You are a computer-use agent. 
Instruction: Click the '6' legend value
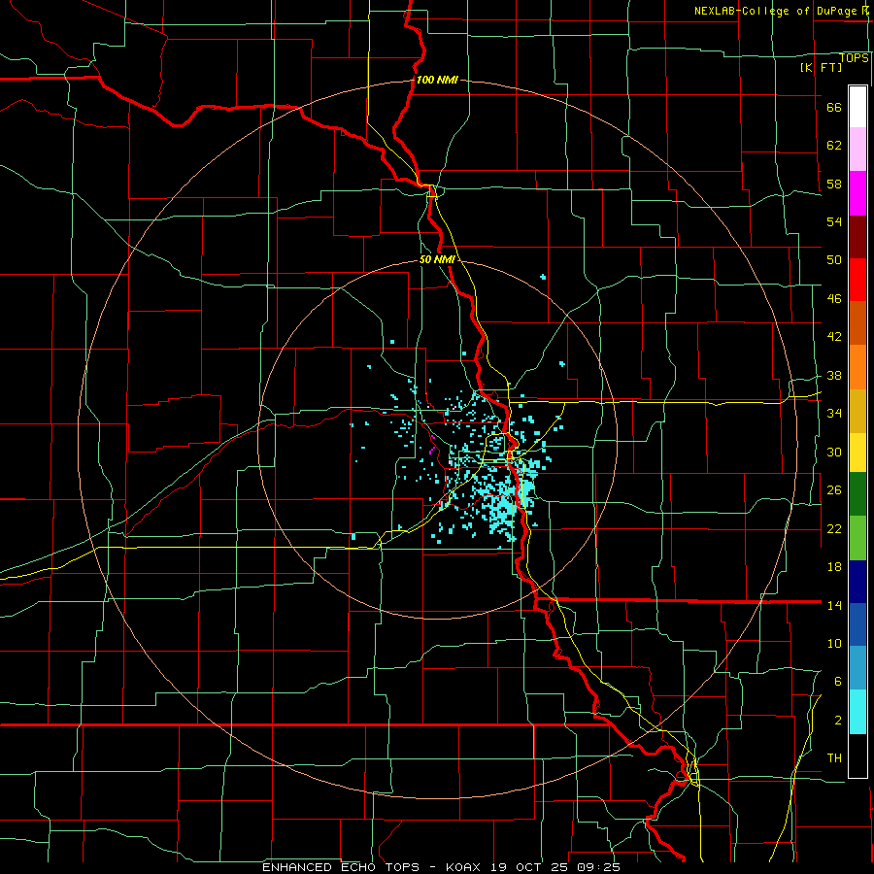838,681
